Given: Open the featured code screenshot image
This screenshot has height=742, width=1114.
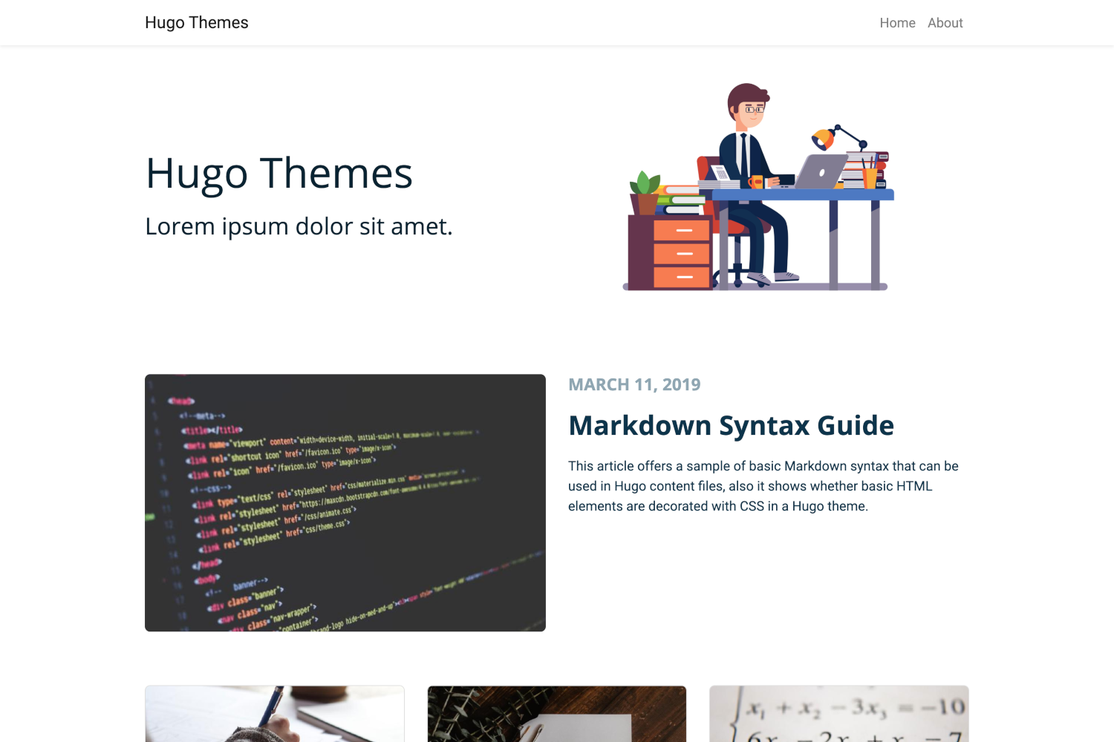Looking at the screenshot, I should [x=345, y=502].
